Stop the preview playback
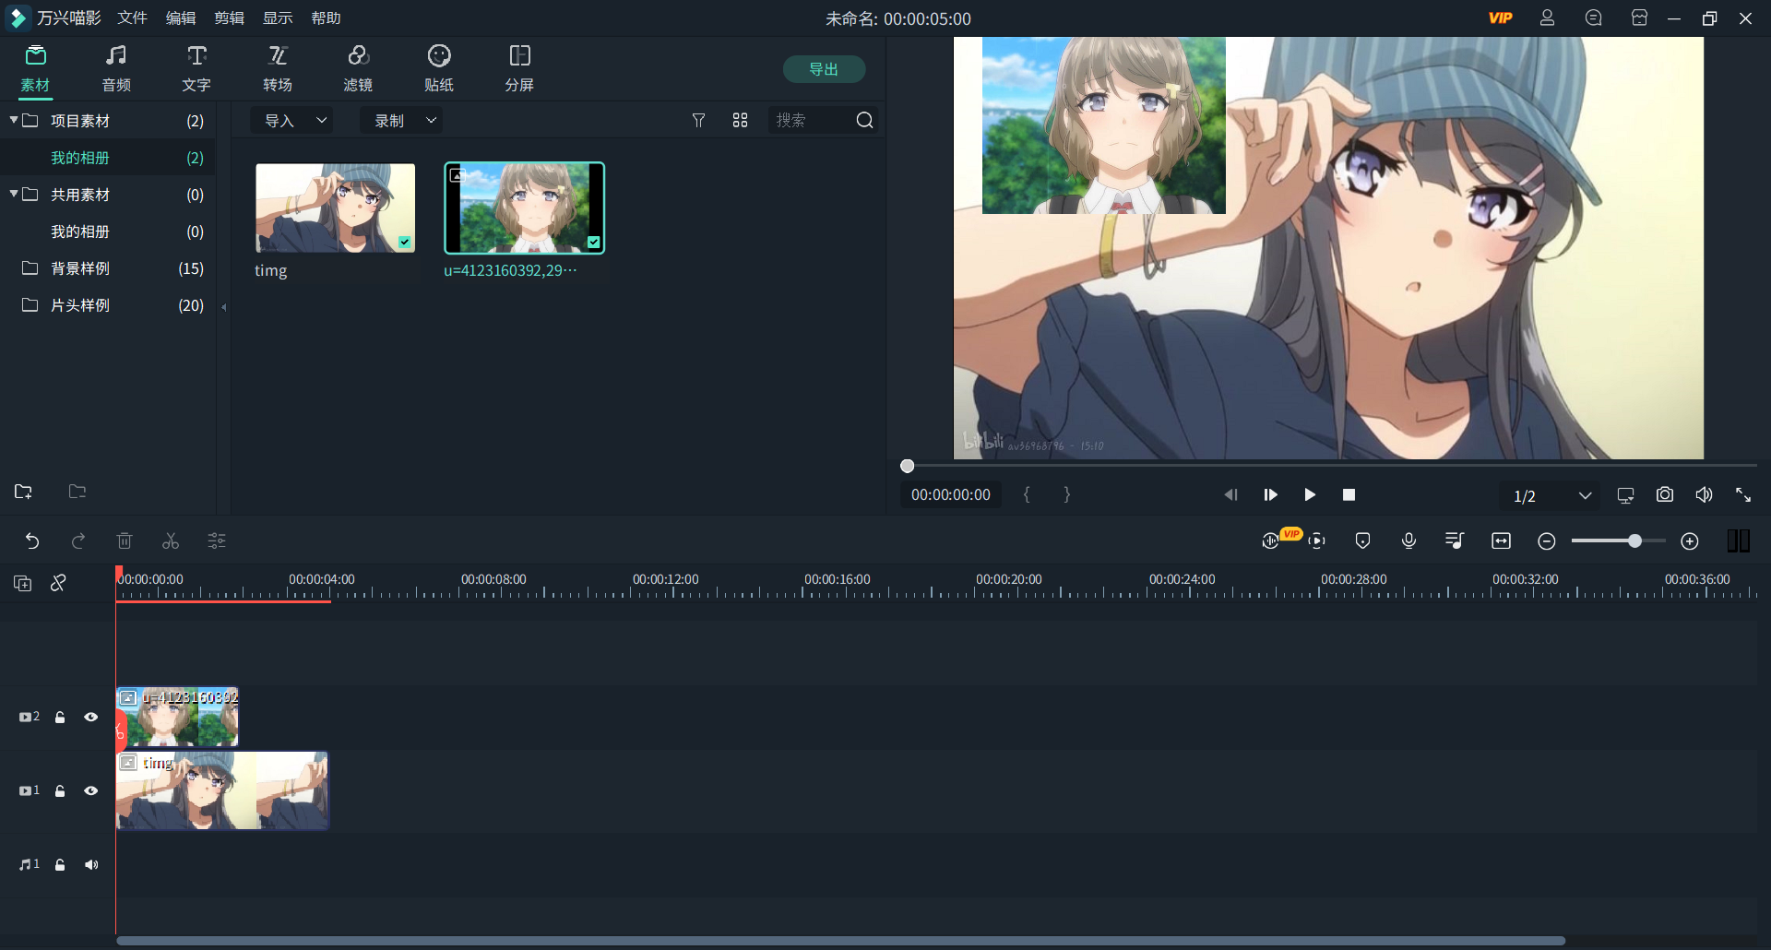The height and width of the screenshot is (950, 1771). pyautogui.click(x=1349, y=495)
